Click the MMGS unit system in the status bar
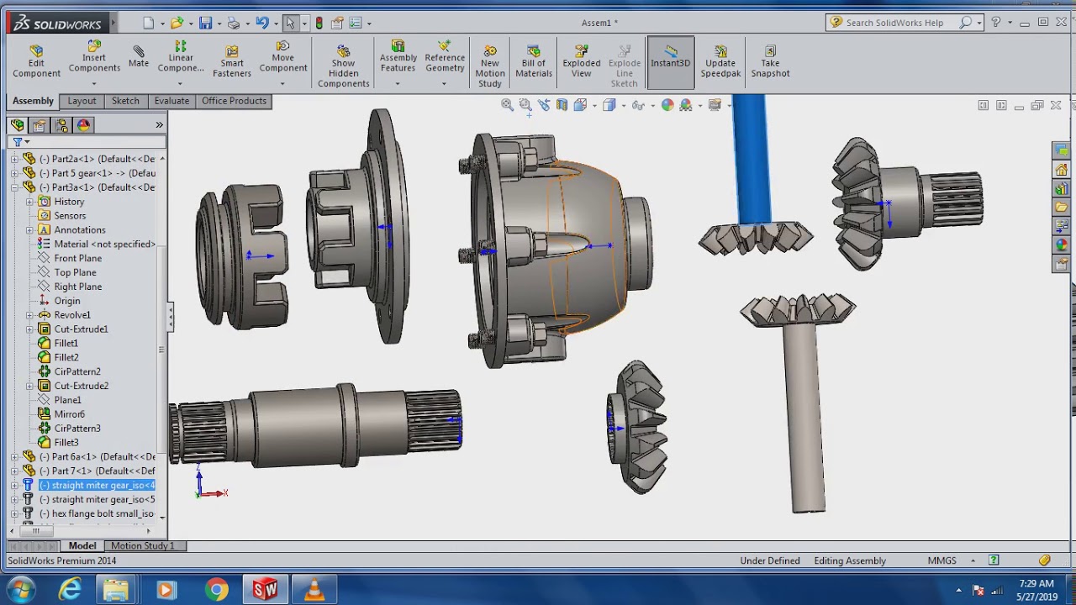 tap(941, 560)
